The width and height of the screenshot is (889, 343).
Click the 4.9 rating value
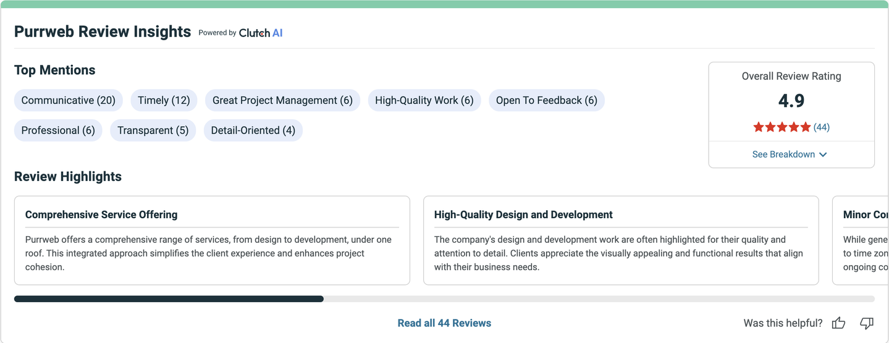(x=791, y=101)
